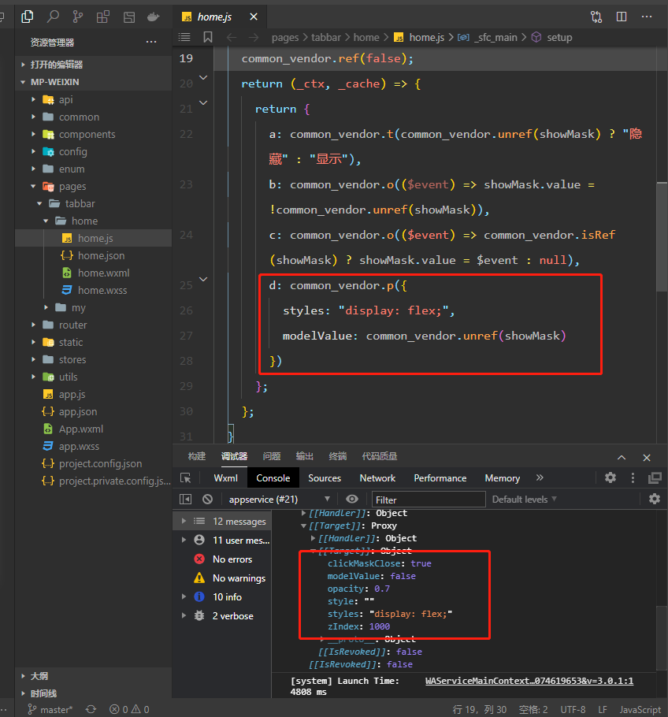Click the master branch in status bar
Screen dimensions: 668x717
[50, 709]
